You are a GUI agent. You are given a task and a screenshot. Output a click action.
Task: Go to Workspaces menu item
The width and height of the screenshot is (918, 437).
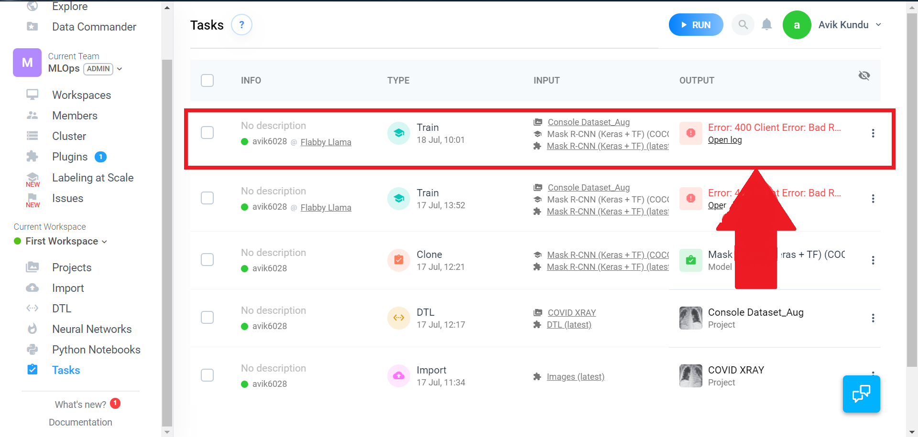coord(81,95)
